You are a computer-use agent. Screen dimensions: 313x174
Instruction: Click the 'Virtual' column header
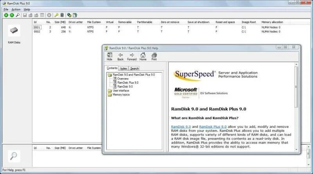(x=110, y=22)
